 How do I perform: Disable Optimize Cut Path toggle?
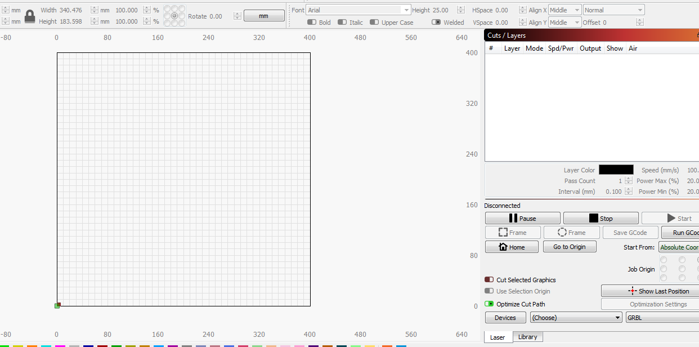489,304
